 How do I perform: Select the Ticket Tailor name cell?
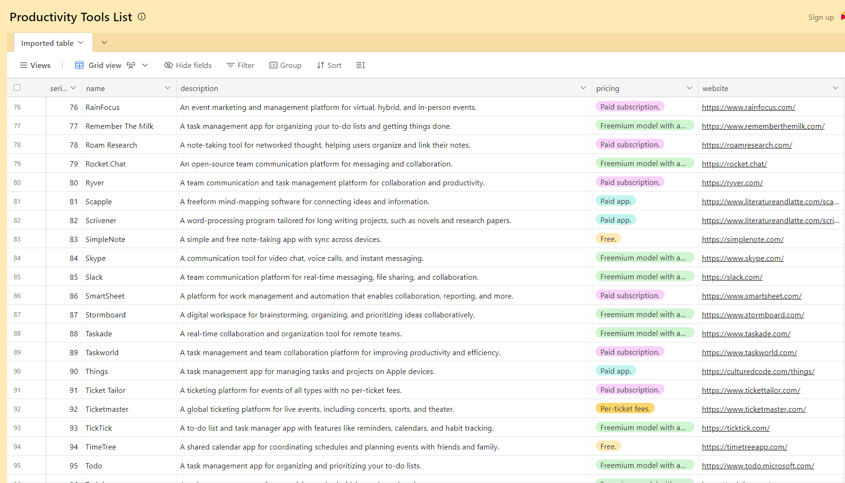click(129, 390)
